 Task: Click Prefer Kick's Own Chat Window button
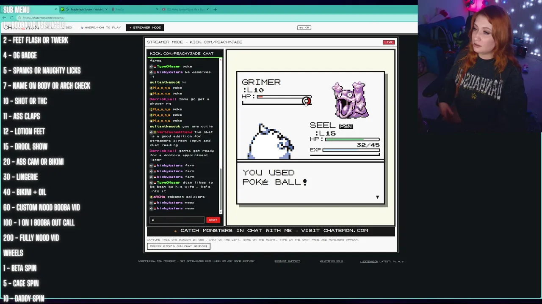coord(179,246)
